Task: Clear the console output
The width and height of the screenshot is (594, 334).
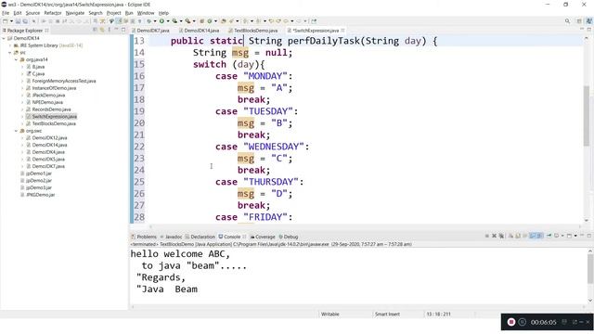Action: tap(510, 236)
